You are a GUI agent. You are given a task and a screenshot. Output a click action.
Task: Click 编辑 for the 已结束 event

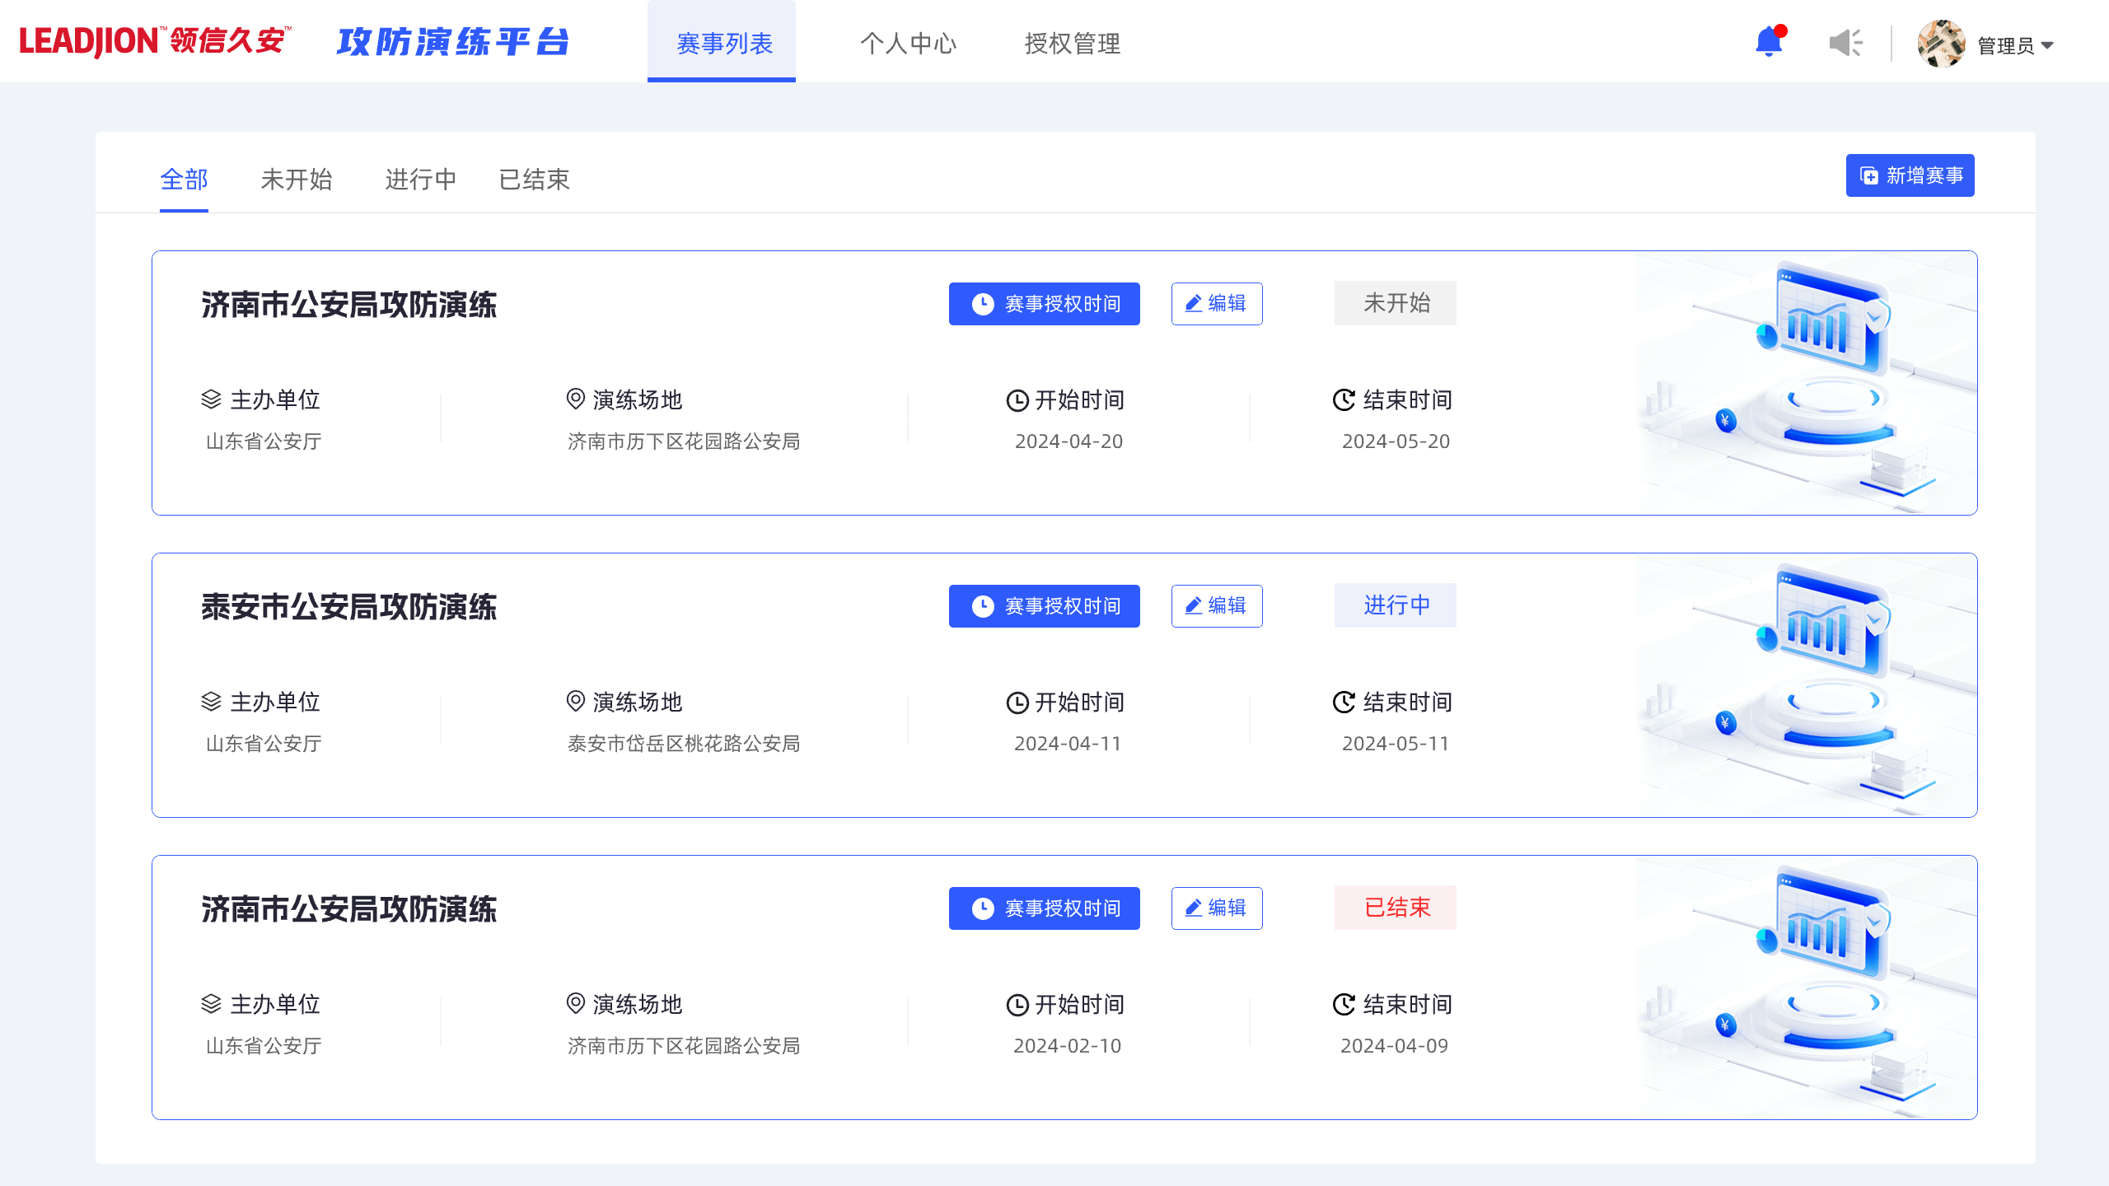coord(1217,908)
